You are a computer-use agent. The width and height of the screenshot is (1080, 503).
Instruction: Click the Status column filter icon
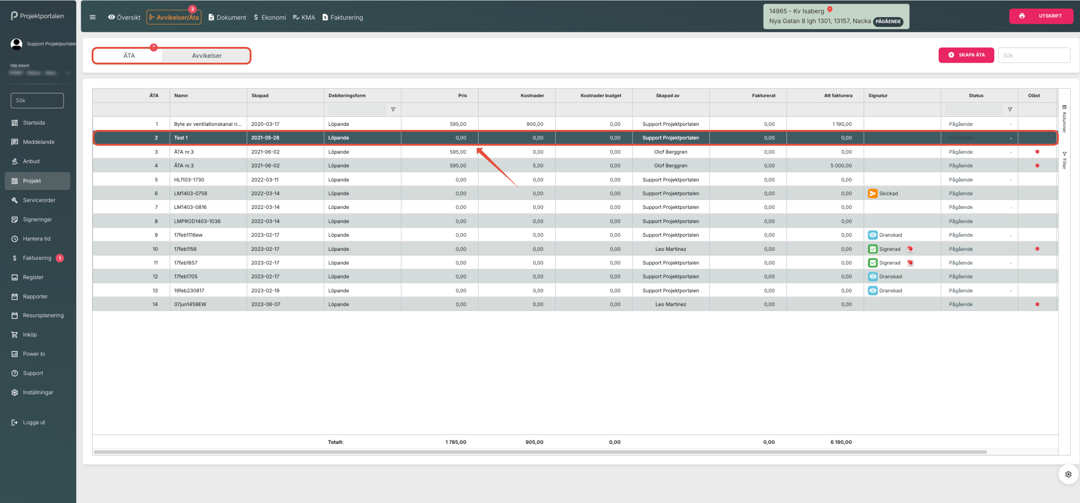point(1010,110)
